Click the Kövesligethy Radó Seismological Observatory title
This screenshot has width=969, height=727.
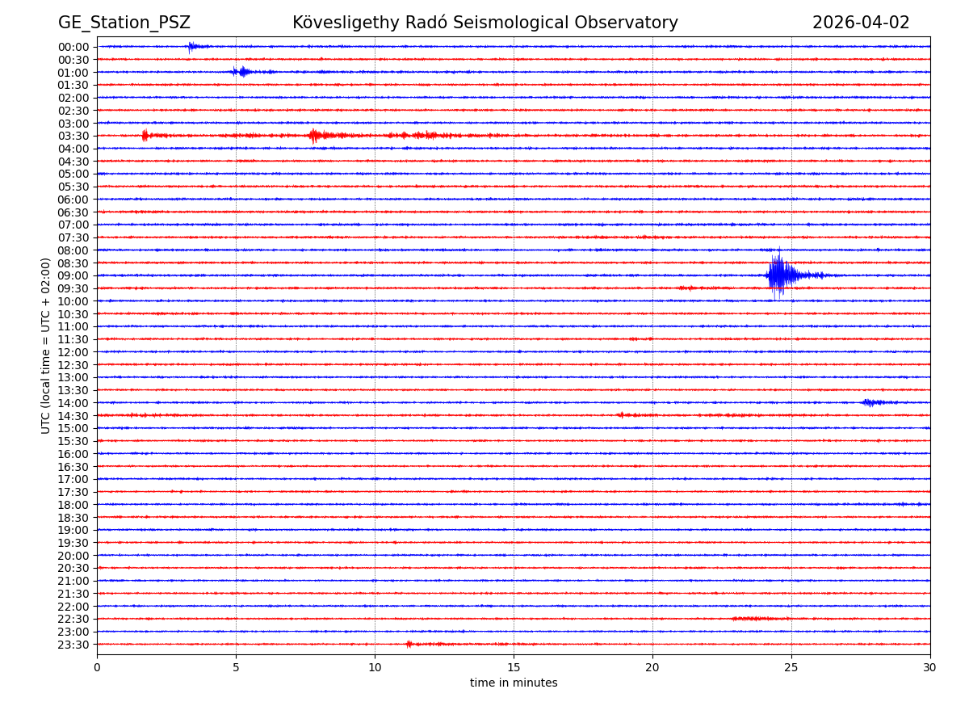pyautogui.click(x=485, y=23)
